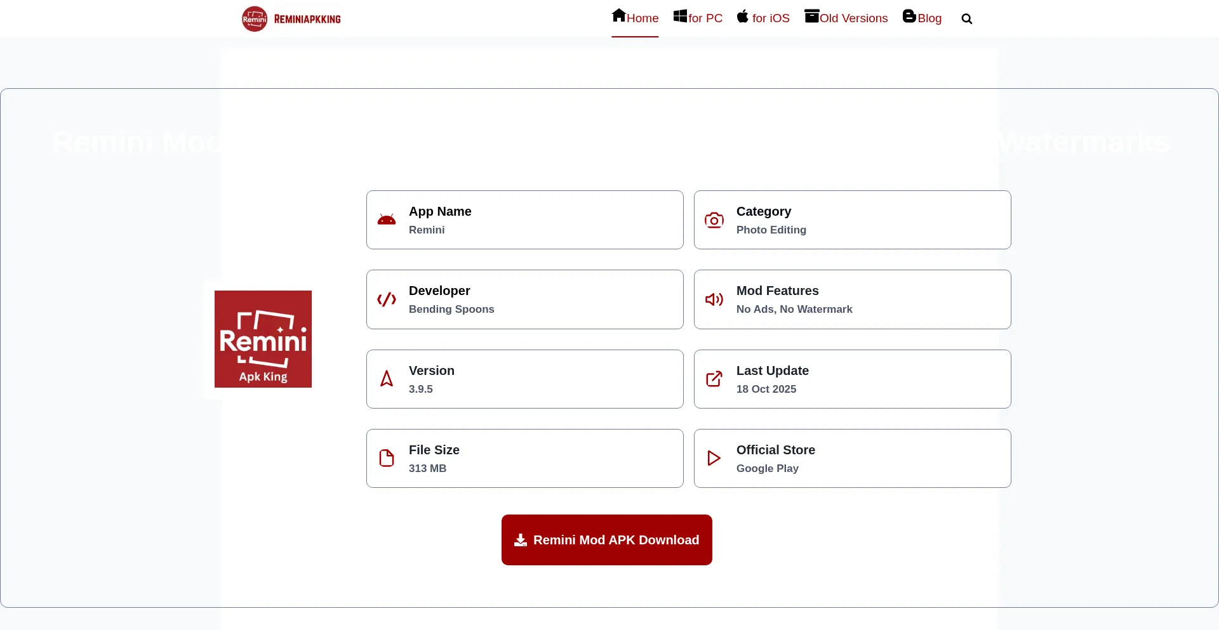The height and width of the screenshot is (630, 1219).
Task: Click the round Remini logo in the header
Action: pyautogui.click(x=255, y=19)
